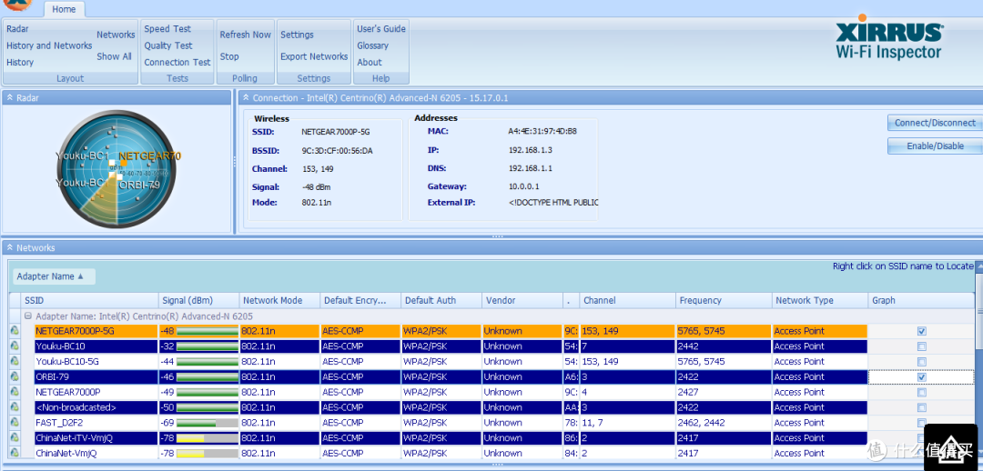983x471 pixels.
Task: Stop polling
Action: 229,56
